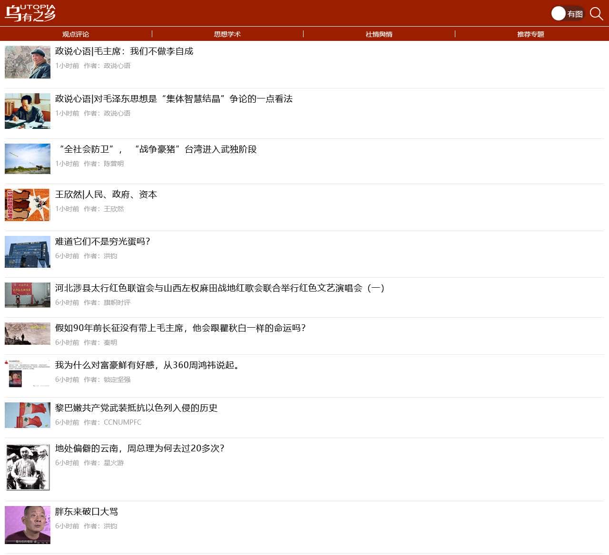Click author link 政说心语
This screenshot has width=609, height=555.
(117, 66)
